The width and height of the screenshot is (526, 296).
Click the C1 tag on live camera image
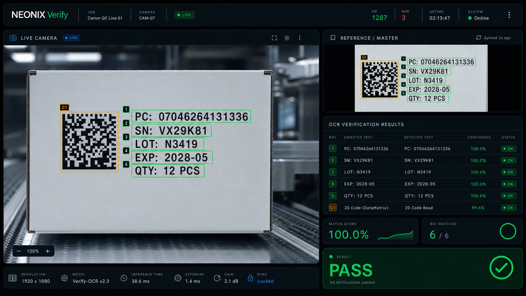point(64,107)
